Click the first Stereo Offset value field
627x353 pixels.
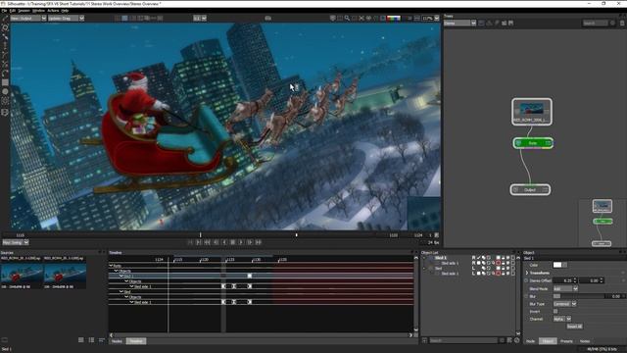(x=562, y=280)
